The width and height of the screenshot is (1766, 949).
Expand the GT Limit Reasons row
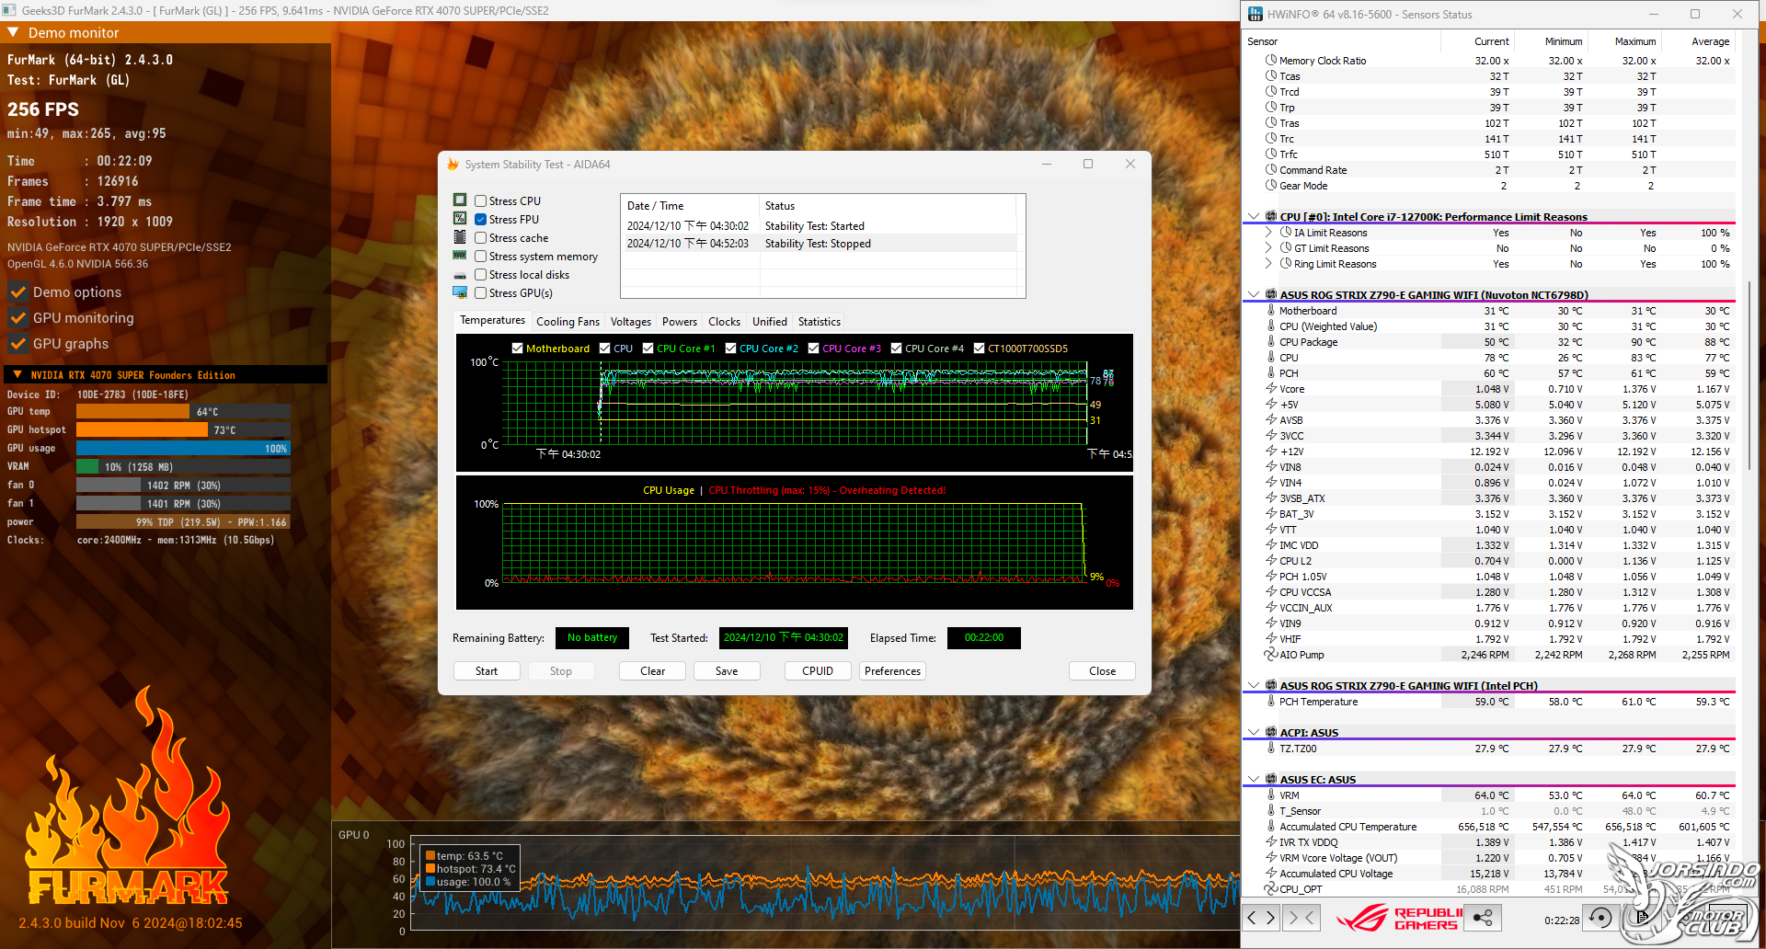1268,248
